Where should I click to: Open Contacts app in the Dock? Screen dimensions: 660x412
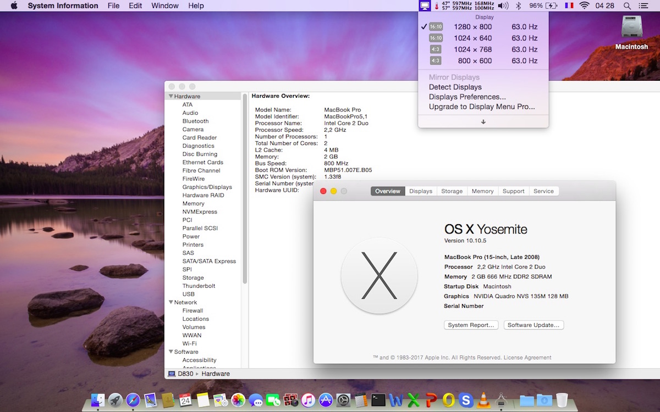click(x=168, y=400)
